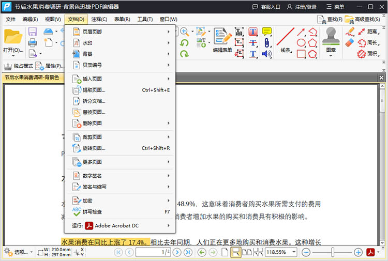388x261 pixels.
Task: Click 提取页面... menu item
Action: [120, 90]
